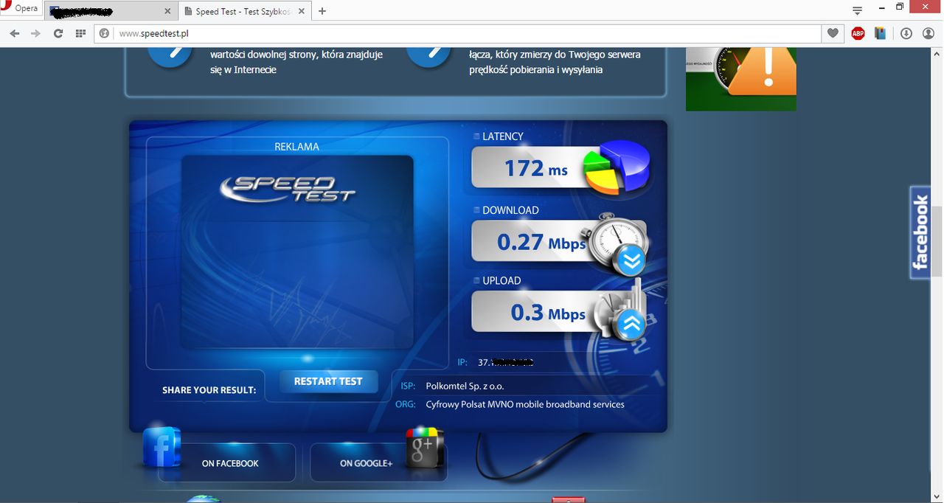Open the tab menu icon in title bar
Viewport: 944px width, 503px height.
[x=857, y=10]
